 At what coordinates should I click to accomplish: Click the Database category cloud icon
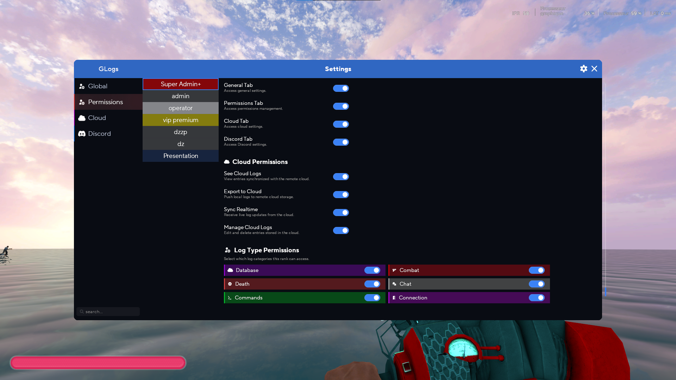230,270
